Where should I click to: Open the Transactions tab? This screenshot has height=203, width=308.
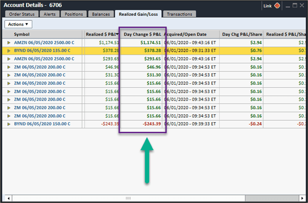click(x=179, y=14)
